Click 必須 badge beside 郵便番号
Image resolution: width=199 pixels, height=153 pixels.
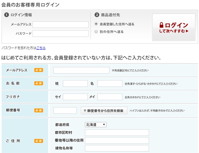tap(38, 110)
